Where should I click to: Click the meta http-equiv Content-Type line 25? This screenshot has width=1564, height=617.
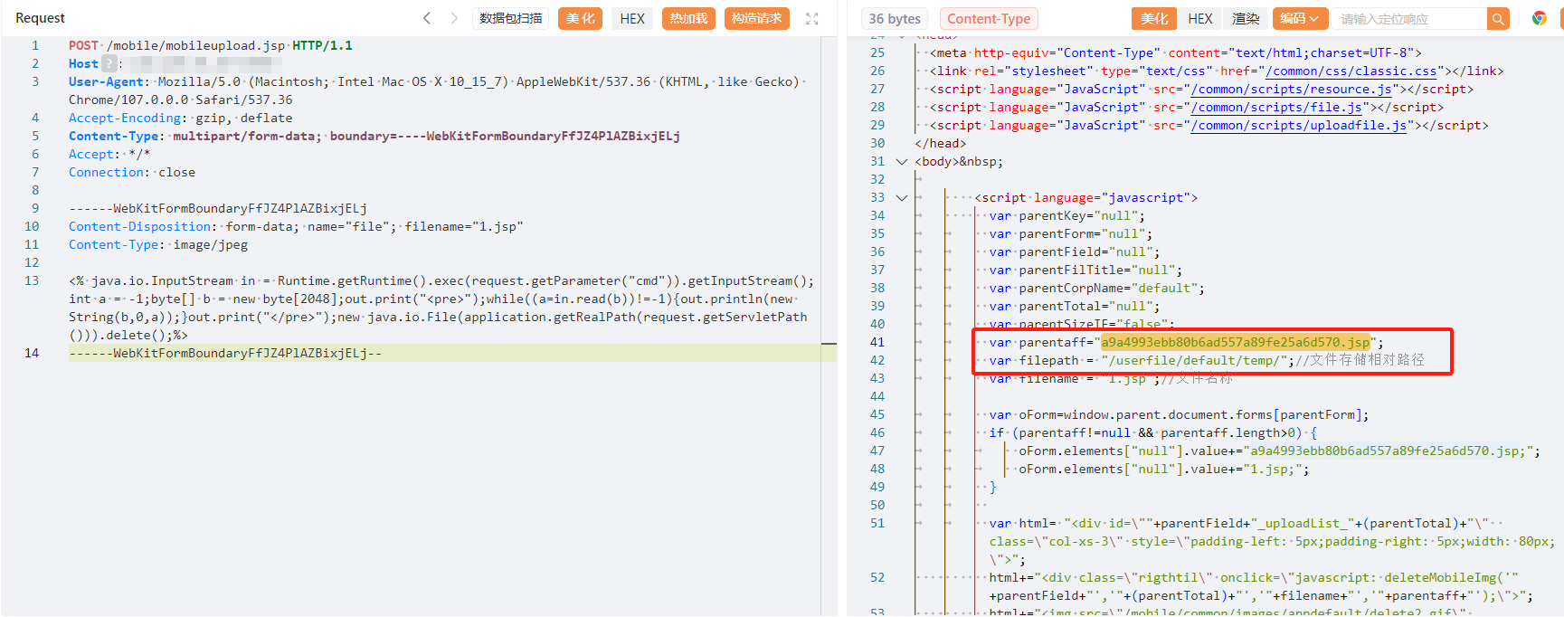click(x=1175, y=52)
